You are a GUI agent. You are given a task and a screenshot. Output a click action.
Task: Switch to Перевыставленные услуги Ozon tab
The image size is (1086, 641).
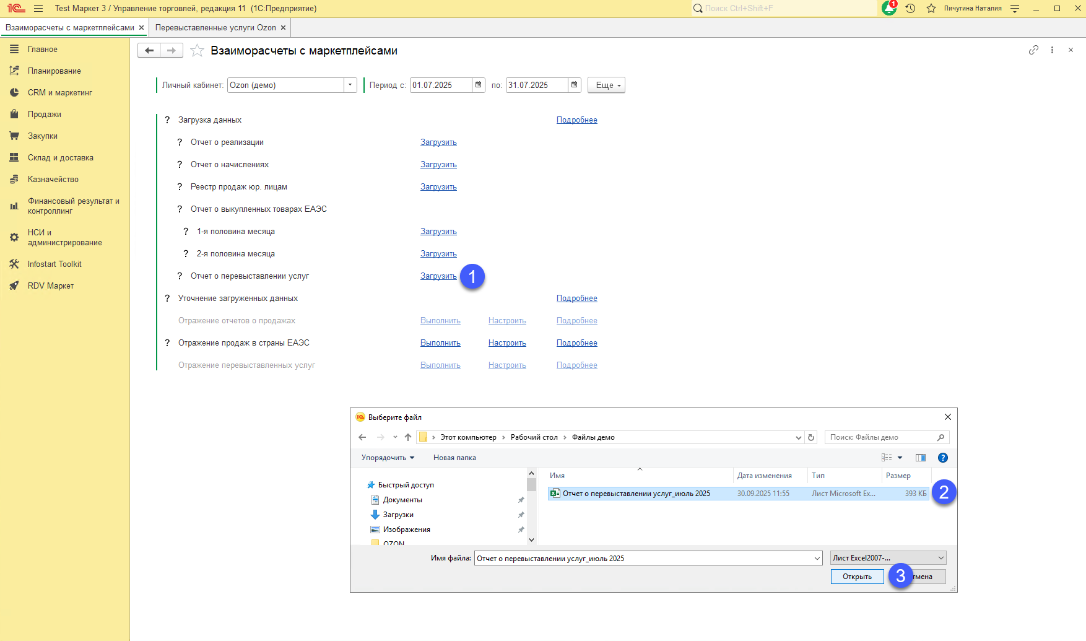(x=215, y=28)
